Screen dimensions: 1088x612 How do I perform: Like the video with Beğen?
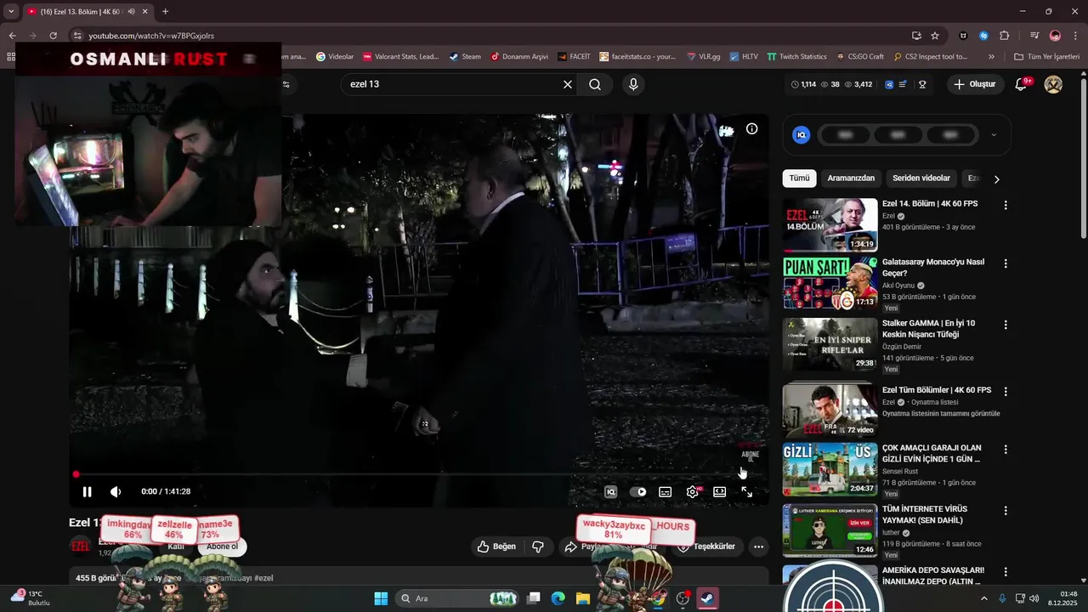coord(497,547)
